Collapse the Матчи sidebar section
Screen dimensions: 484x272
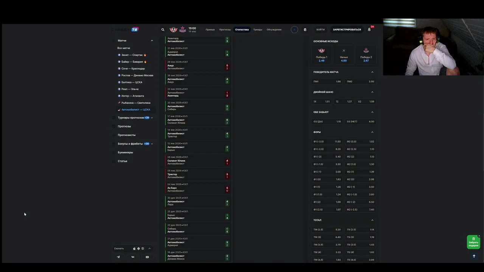point(152,40)
